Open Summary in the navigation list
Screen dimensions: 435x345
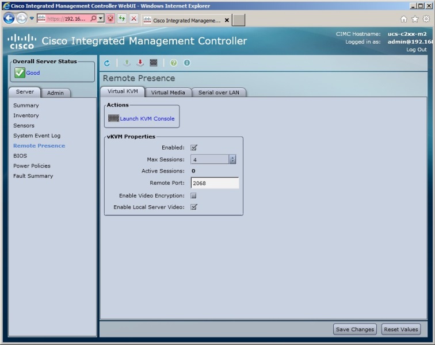[x=26, y=105]
